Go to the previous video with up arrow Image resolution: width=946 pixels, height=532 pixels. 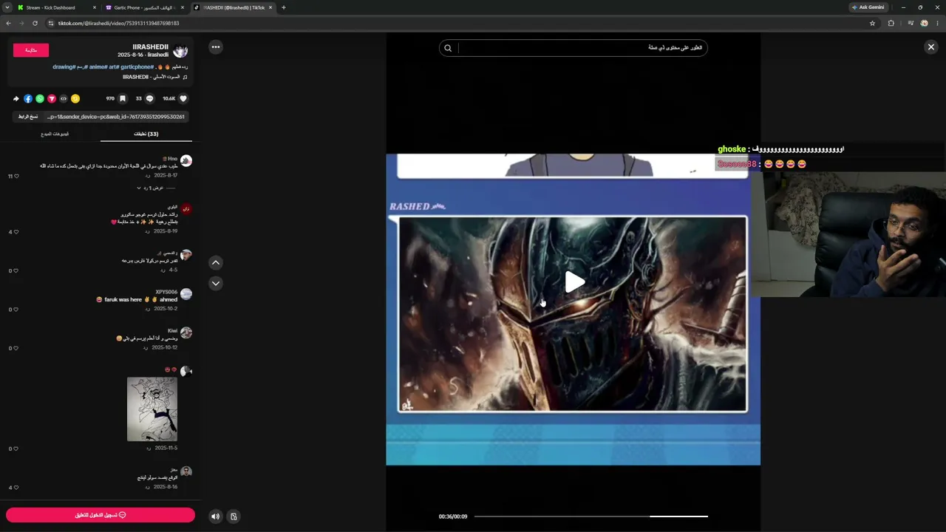(216, 262)
